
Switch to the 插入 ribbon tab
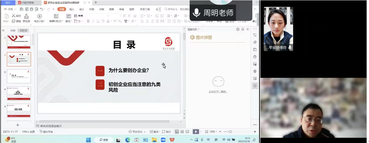click(x=71, y=9)
